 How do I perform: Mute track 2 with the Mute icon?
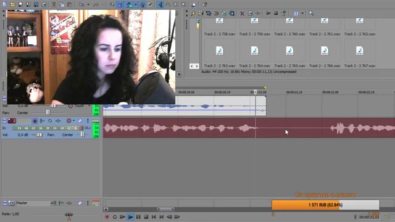point(80,121)
